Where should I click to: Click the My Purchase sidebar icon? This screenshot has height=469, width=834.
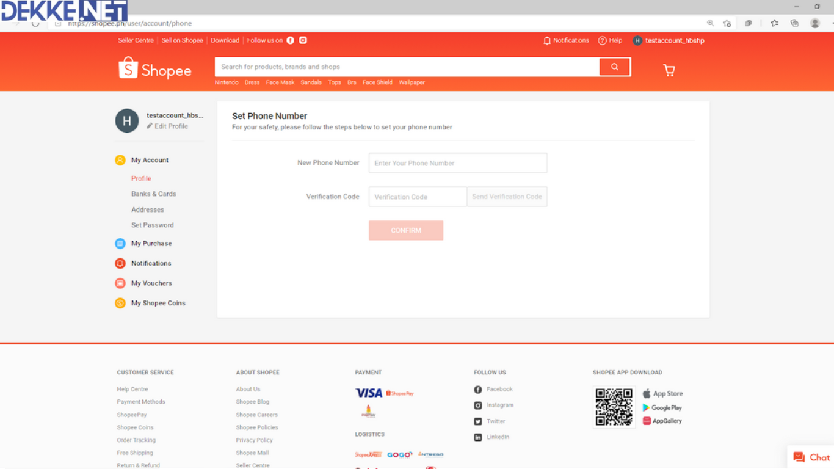pos(120,244)
